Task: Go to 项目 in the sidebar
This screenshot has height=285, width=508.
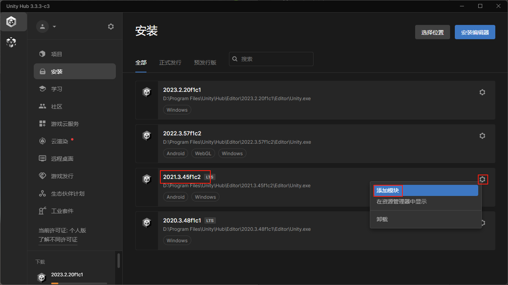Action: [x=75, y=54]
